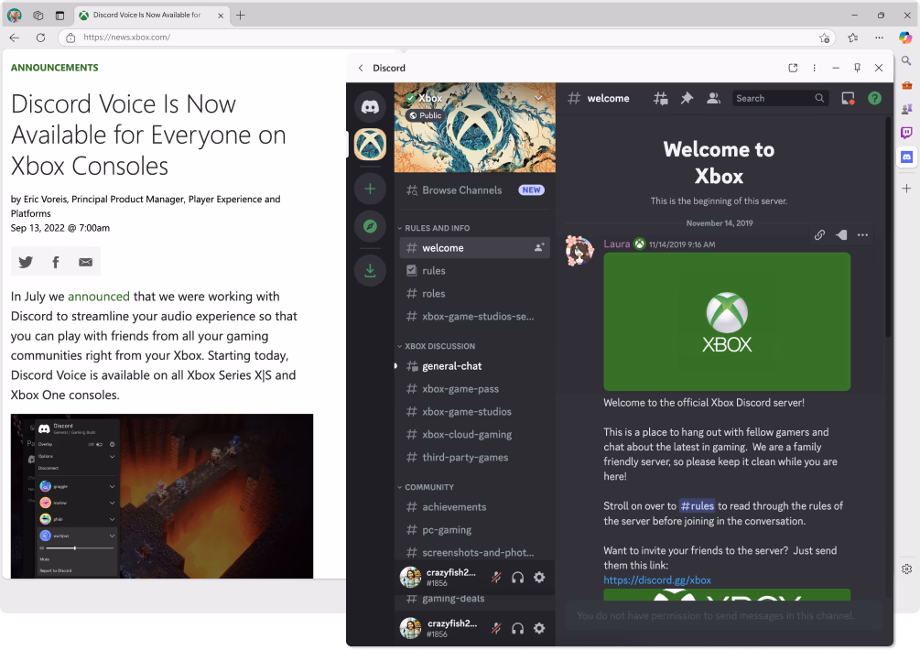Open Discord help question mark
The height and width of the screenshot is (650, 920).
874,99
